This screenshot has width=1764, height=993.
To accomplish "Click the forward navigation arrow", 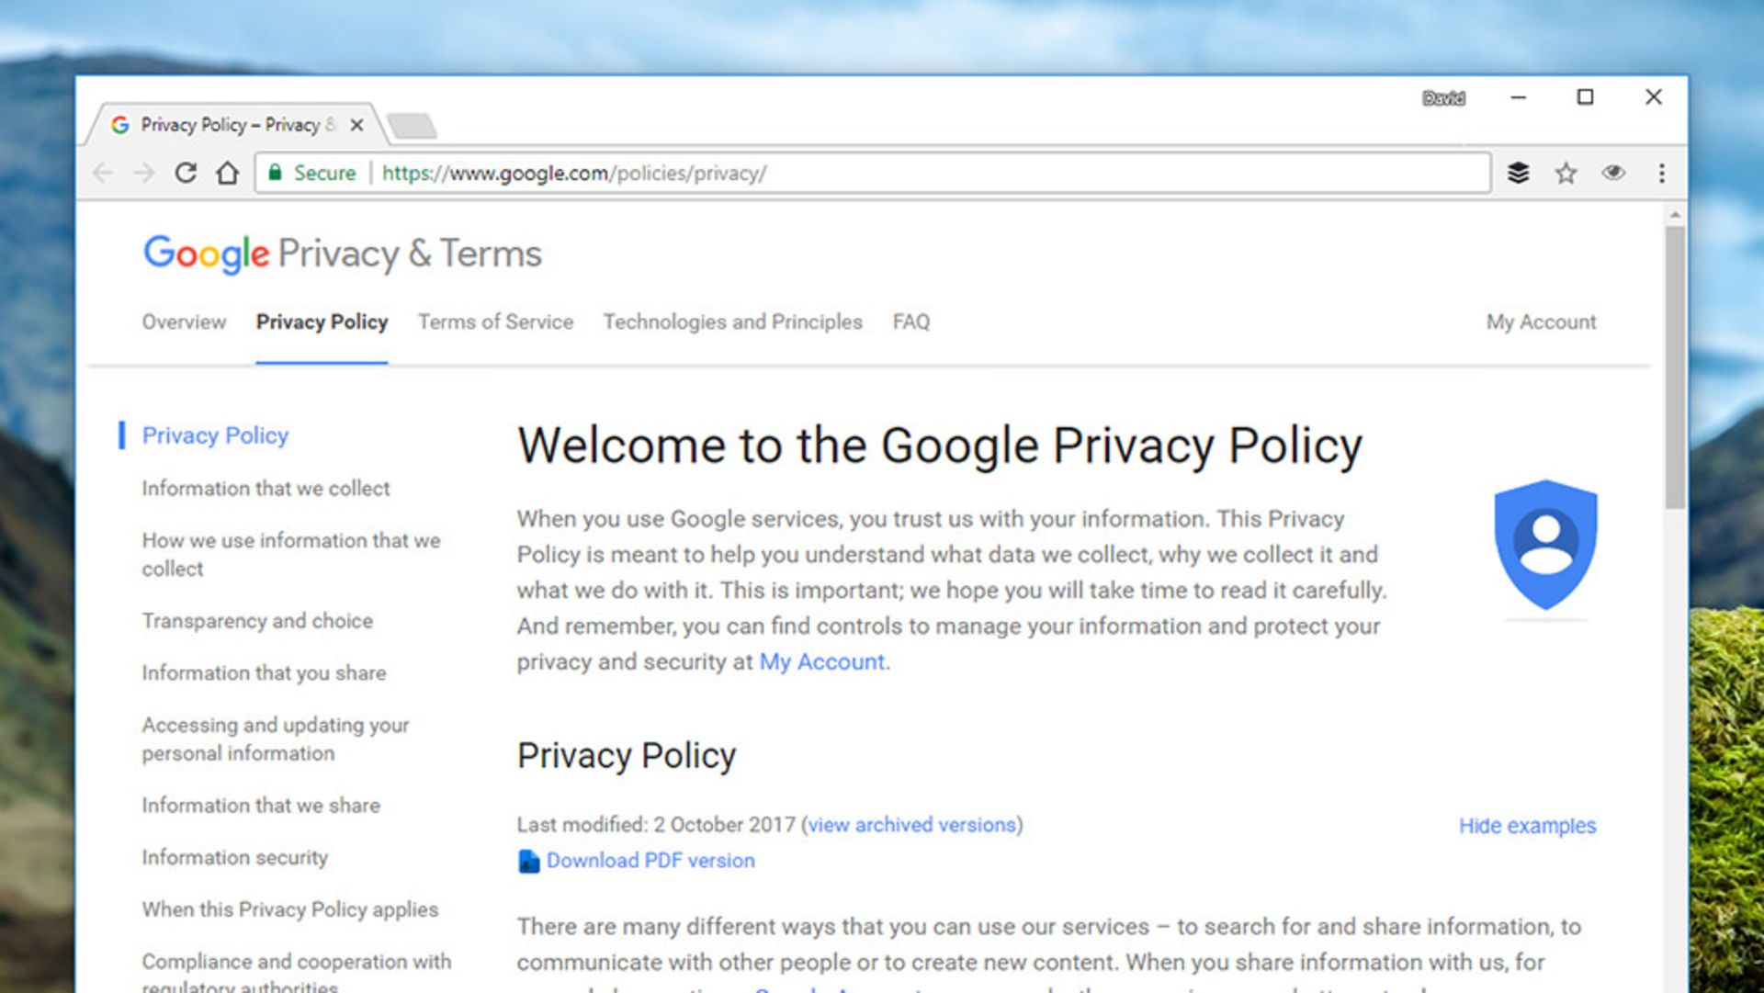I will point(144,173).
